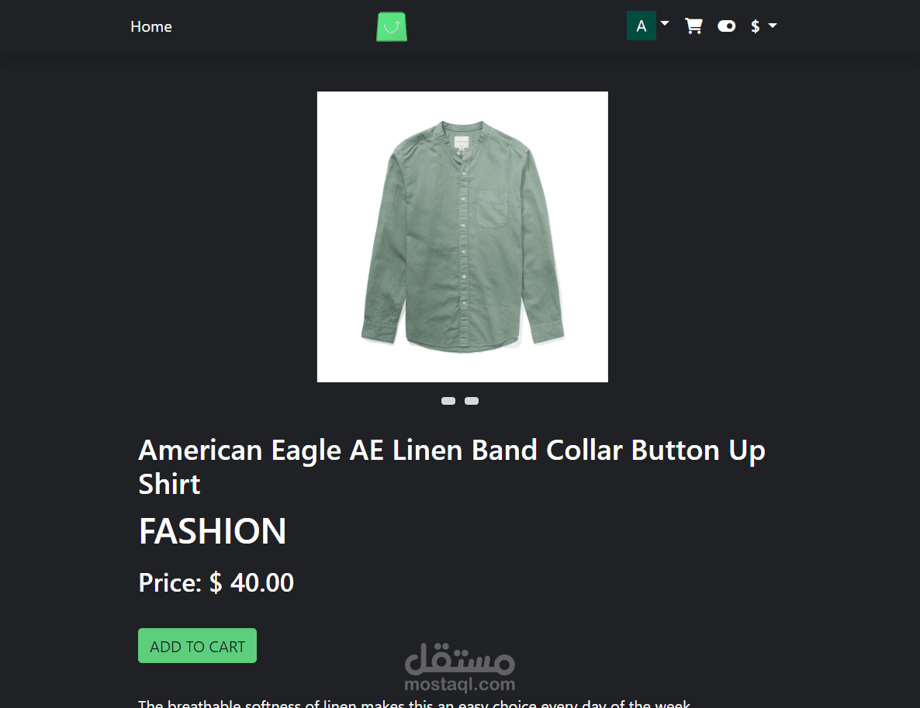Click the mostaql.com watermark text
Screen dimensions: 920x708
(x=460, y=684)
